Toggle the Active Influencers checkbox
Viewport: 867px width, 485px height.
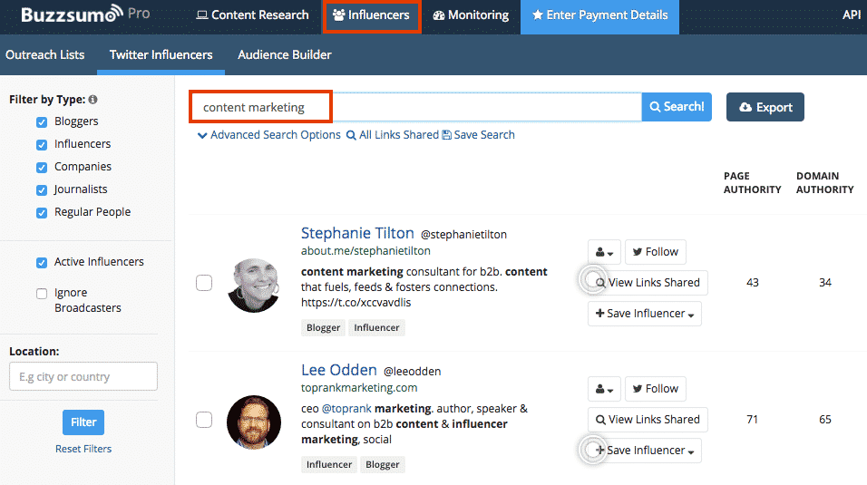coord(42,262)
